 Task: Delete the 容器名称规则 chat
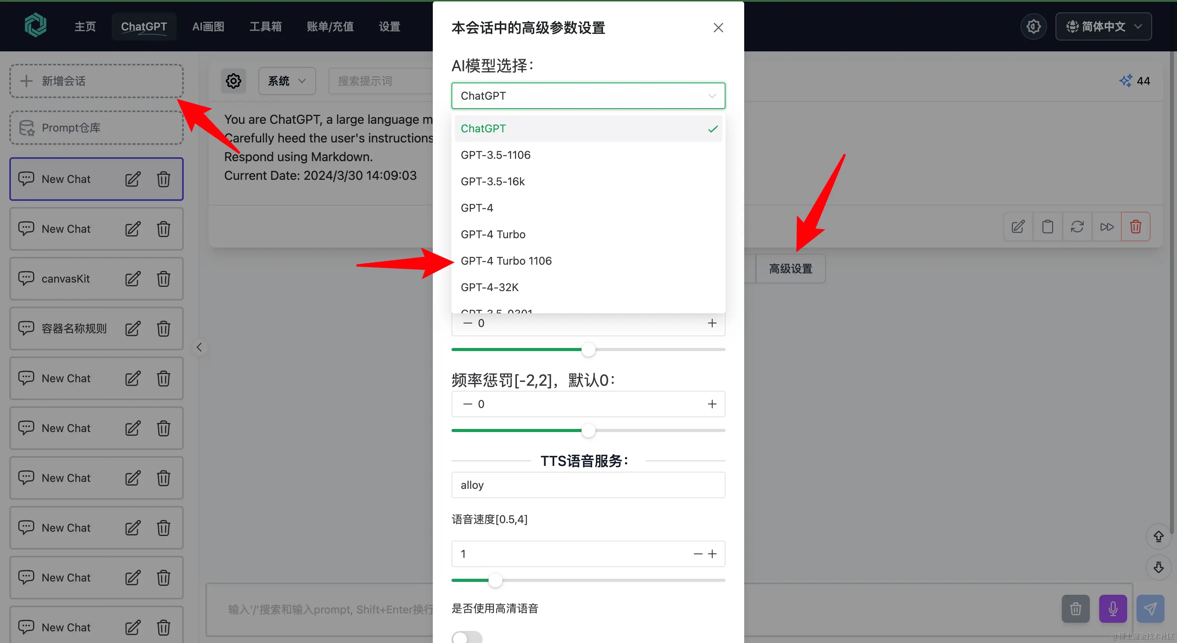pos(163,329)
